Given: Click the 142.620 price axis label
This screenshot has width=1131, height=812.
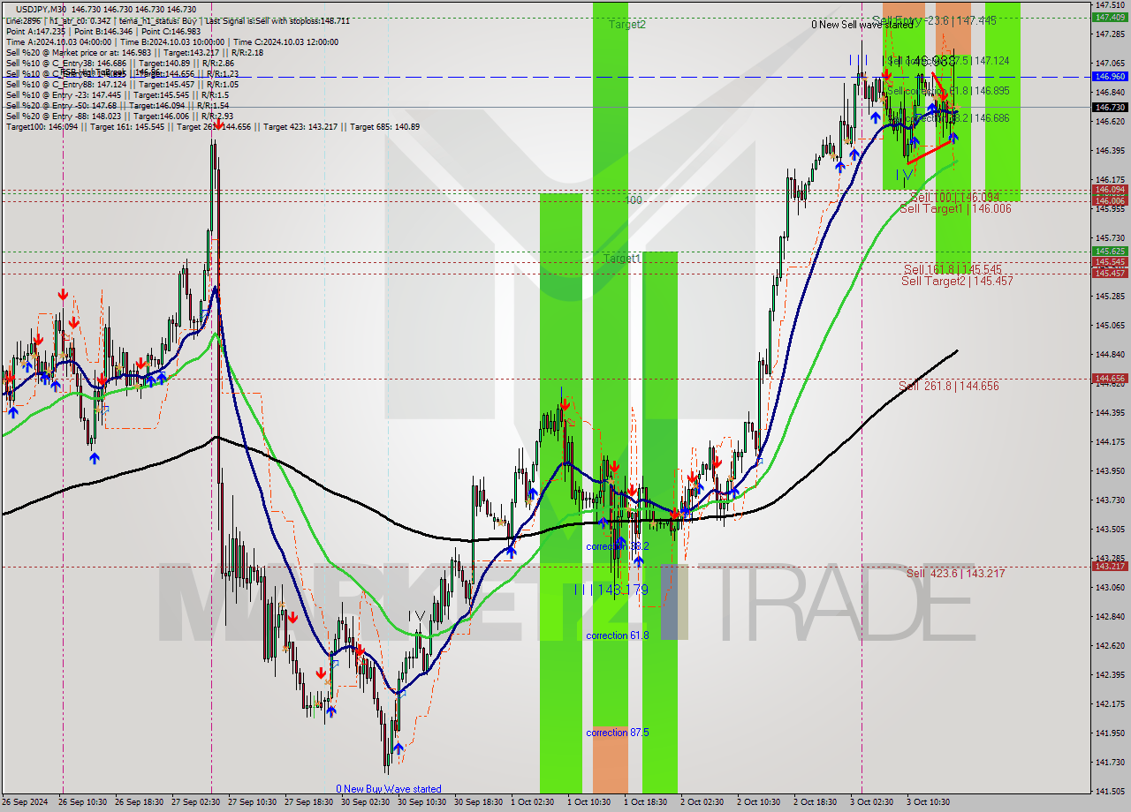Looking at the screenshot, I should (1110, 646).
